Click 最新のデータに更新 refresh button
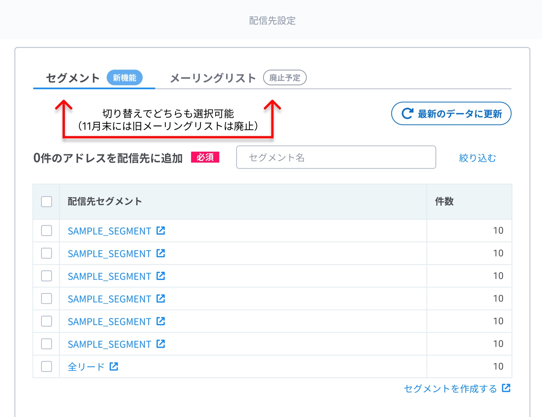This screenshot has height=417, width=542. [x=451, y=114]
